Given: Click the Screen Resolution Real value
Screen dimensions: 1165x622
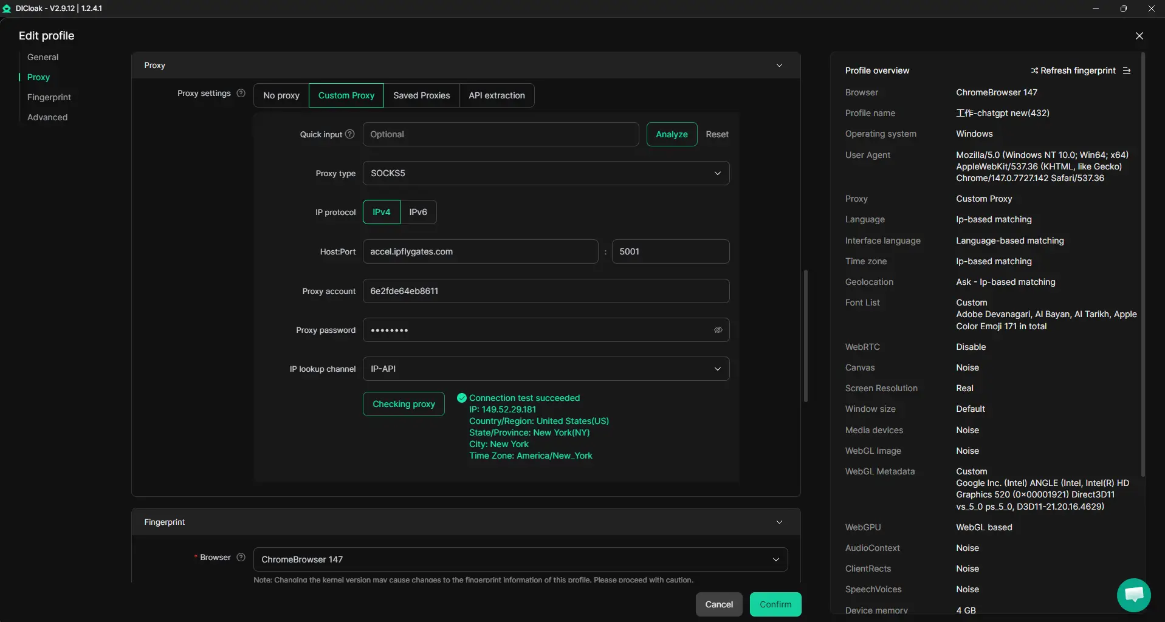Looking at the screenshot, I should [x=964, y=388].
